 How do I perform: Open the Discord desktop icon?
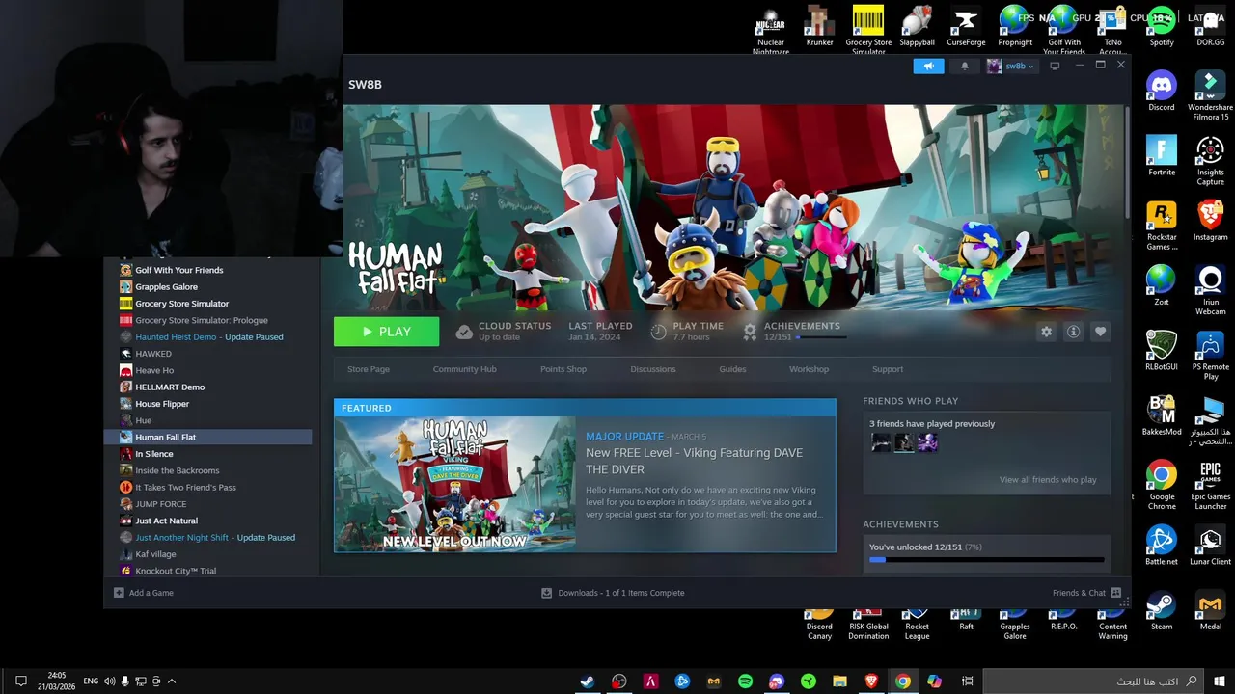pyautogui.click(x=1162, y=91)
